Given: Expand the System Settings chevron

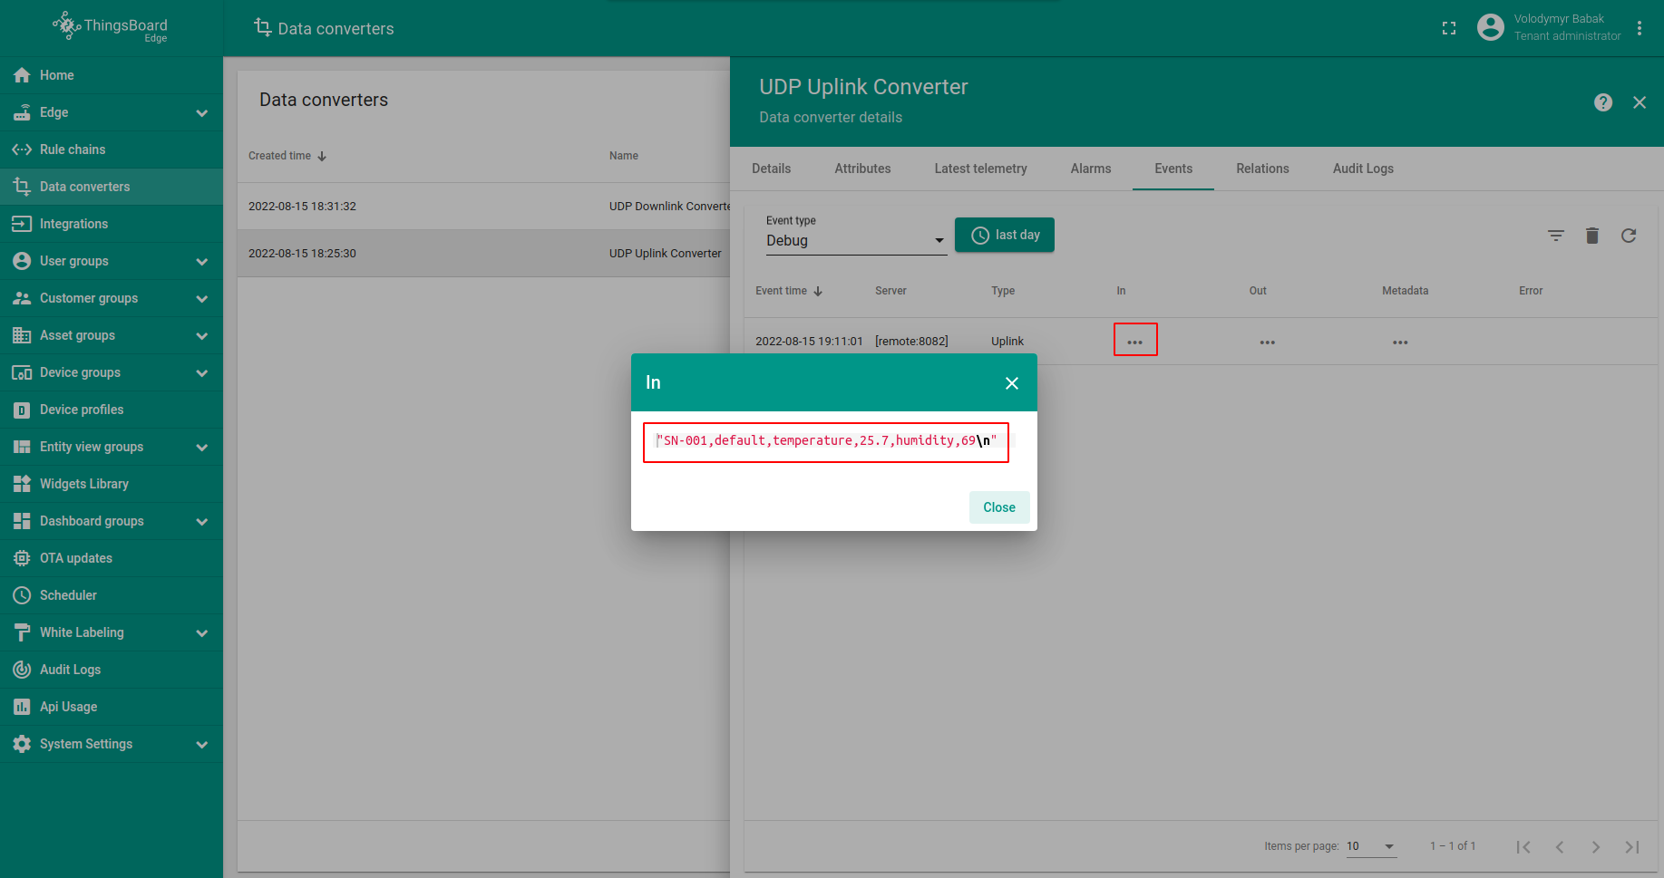Looking at the screenshot, I should tap(202, 745).
